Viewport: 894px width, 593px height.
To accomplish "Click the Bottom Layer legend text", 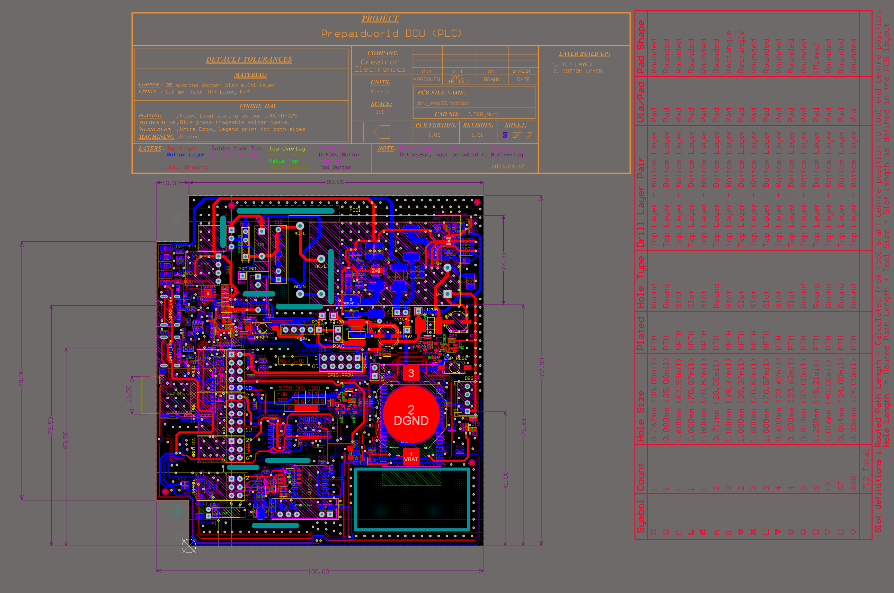I will pos(185,155).
